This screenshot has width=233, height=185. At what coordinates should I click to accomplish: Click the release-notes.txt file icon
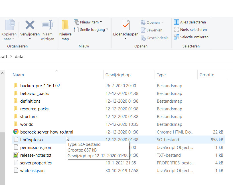point(16,155)
